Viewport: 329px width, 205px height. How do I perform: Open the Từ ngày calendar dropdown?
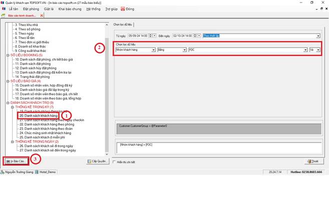point(155,36)
